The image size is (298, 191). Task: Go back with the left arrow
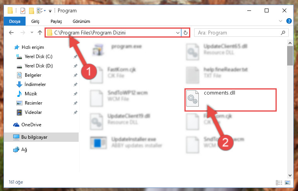point(11,33)
